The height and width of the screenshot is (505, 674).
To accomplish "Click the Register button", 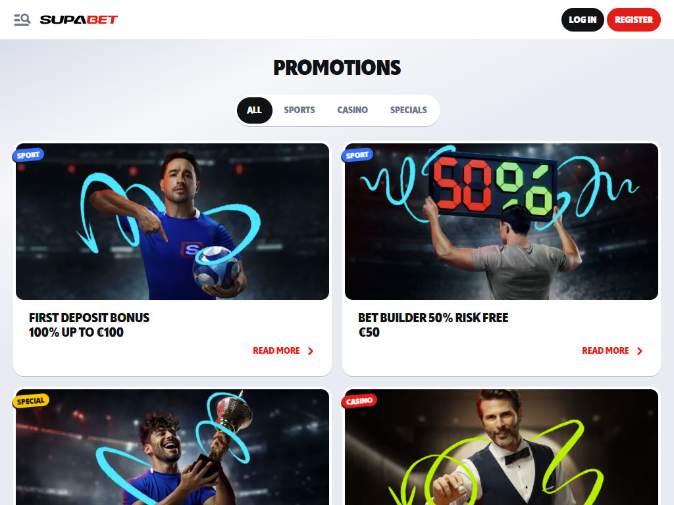I will point(634,20).
